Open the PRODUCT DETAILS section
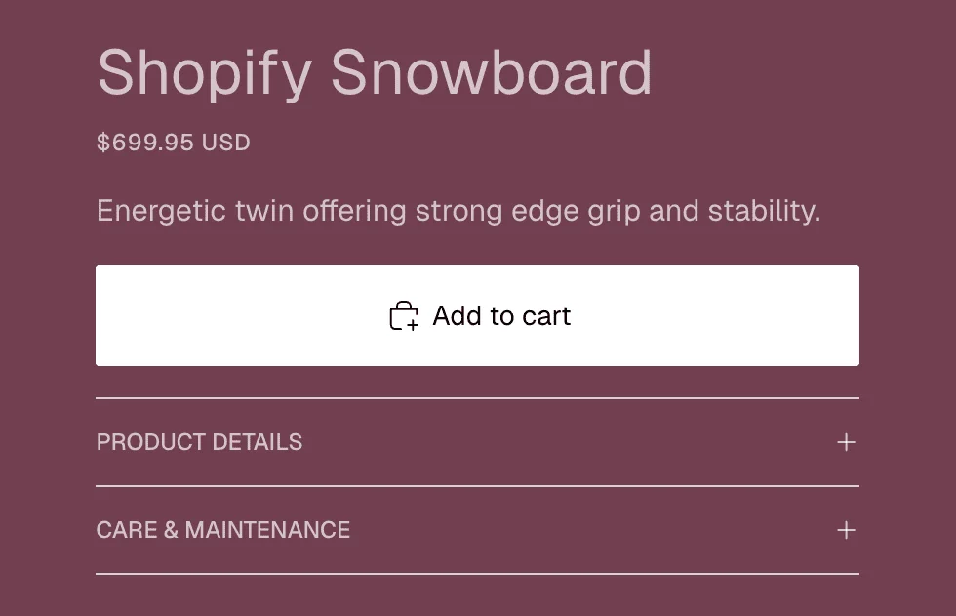 (477, 442)
